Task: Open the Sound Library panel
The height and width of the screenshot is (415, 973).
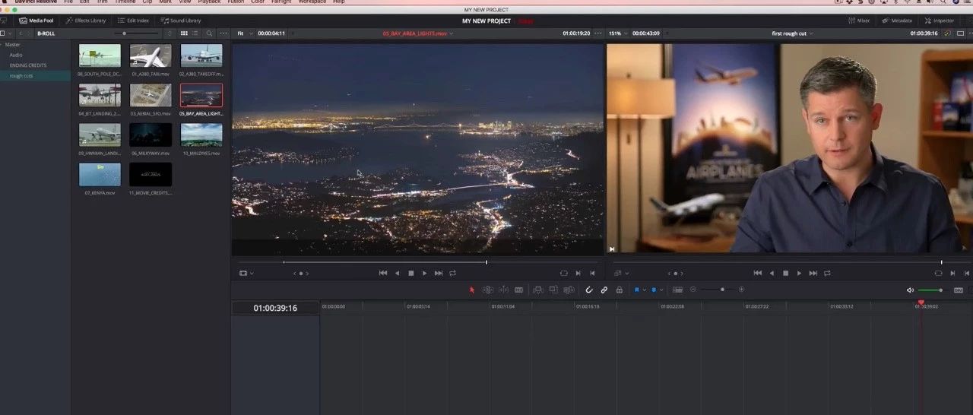Action: point(181,21)
